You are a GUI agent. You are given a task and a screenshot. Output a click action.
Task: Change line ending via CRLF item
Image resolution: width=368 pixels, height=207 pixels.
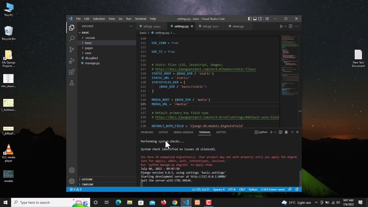click(242, 189)
